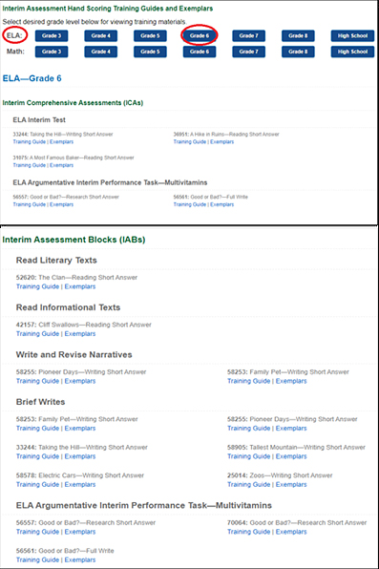Open Training Guide for 52620 The Clan
The width and height of the screenshot is (379, 569).
[x=37, y=286]
